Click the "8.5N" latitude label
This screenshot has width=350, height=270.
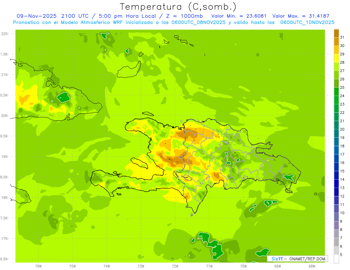(x=4, y=177)
